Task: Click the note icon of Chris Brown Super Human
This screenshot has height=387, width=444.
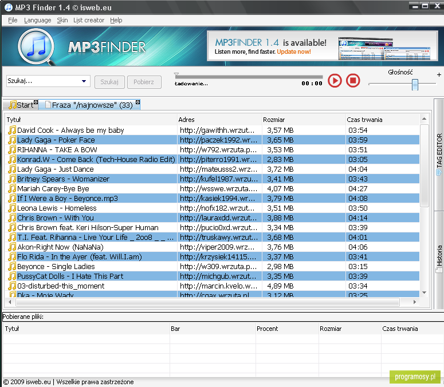Action: click(x=12, y=227)
